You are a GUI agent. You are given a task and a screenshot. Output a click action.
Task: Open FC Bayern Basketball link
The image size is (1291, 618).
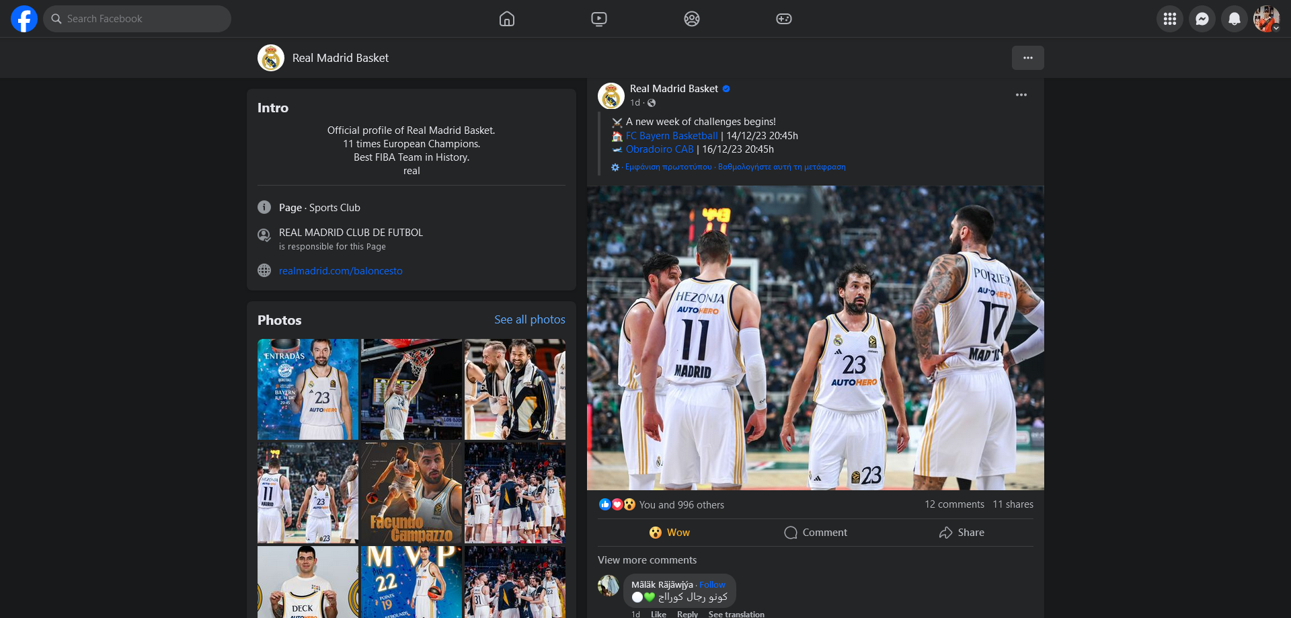(672, 136)
